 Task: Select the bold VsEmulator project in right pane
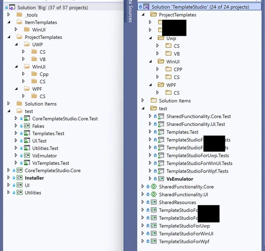(180, 179)
